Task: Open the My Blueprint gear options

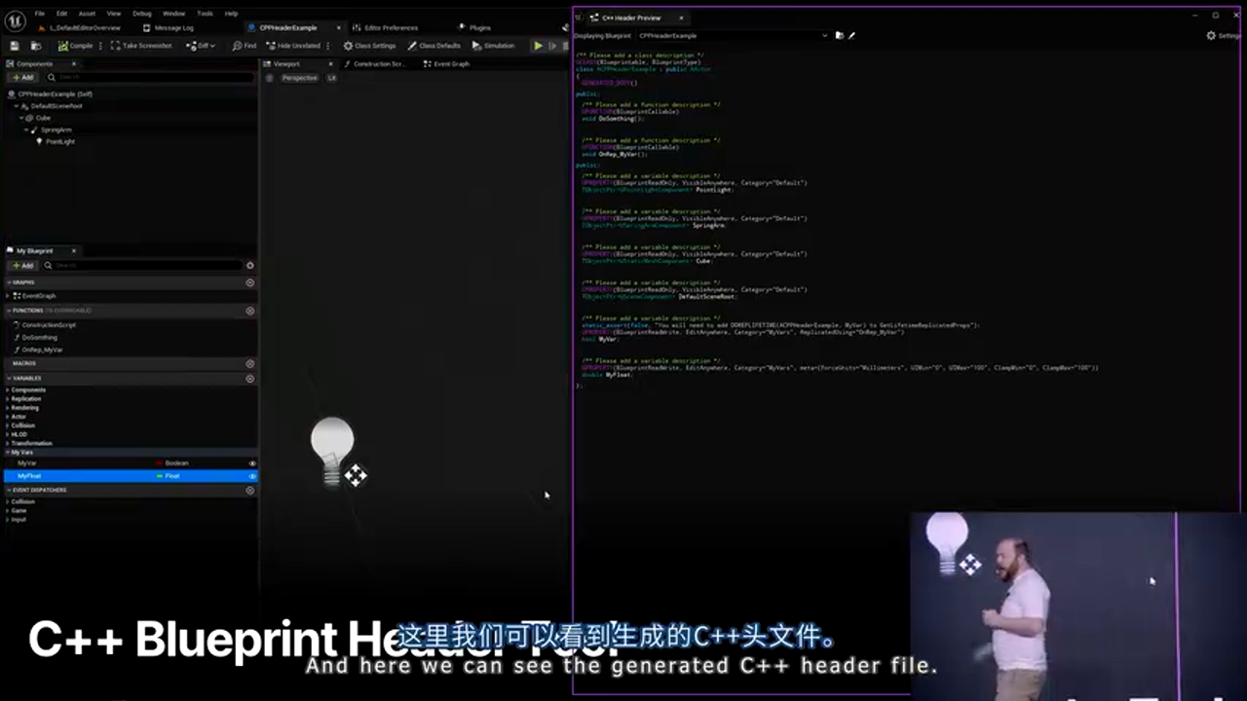Action: [x=249, y=265]
